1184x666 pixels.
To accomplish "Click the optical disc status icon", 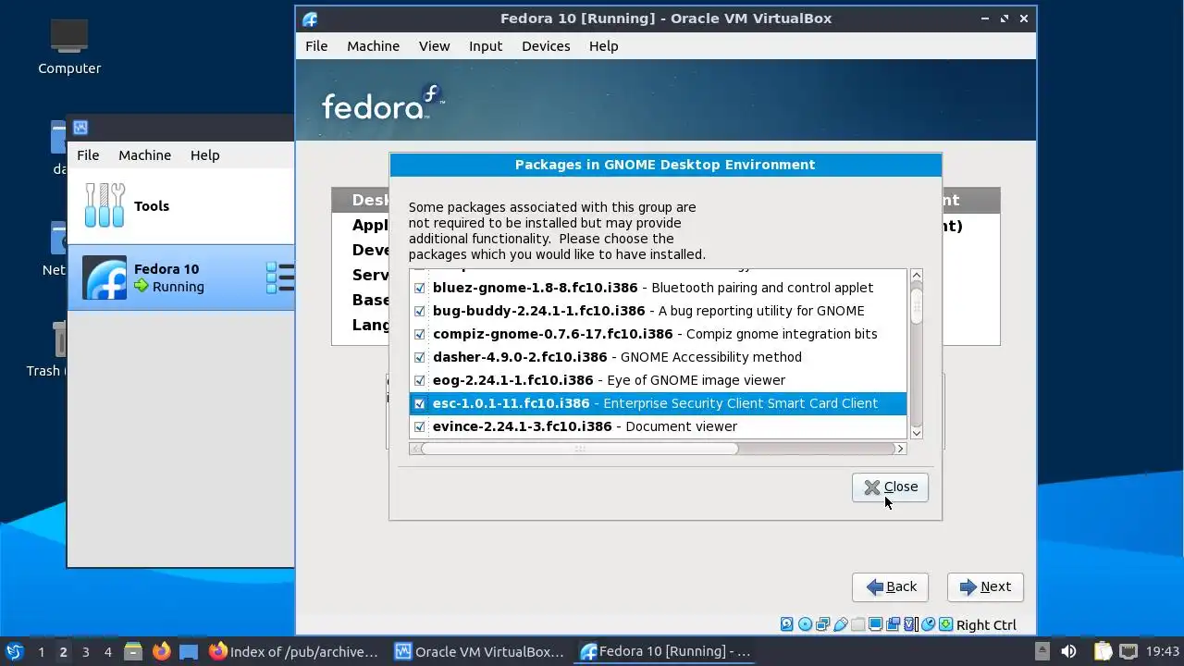I will 805,624.
